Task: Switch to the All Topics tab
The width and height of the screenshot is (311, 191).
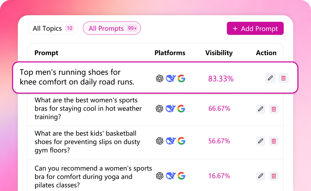Action: click(53, 28)
